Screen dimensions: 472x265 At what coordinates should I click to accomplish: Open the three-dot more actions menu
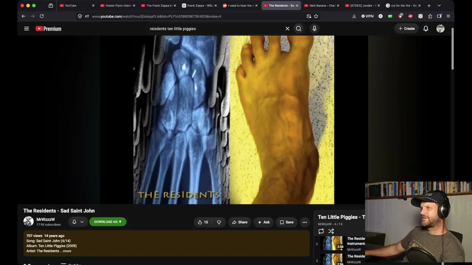click(x=305, y=222)
